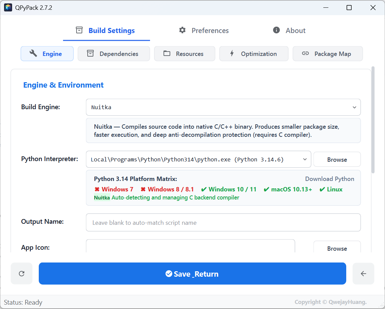Screen dimensions: 385x309
Task: Click the App Icon path field
Action: point(190,246)
